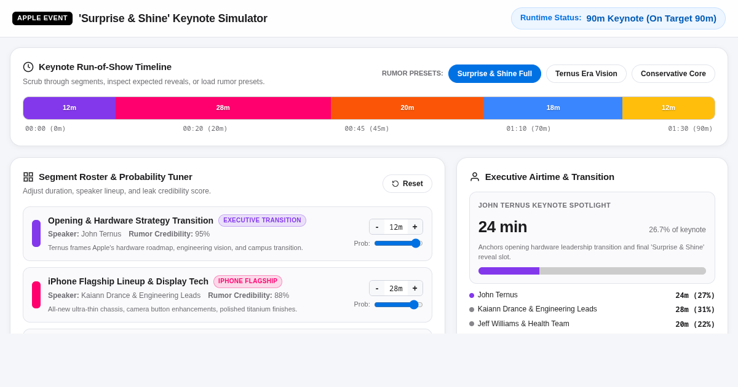
Task: Click the purple color bar on Opening segment card
Action: pyautogui.click(x=36, y=233)
